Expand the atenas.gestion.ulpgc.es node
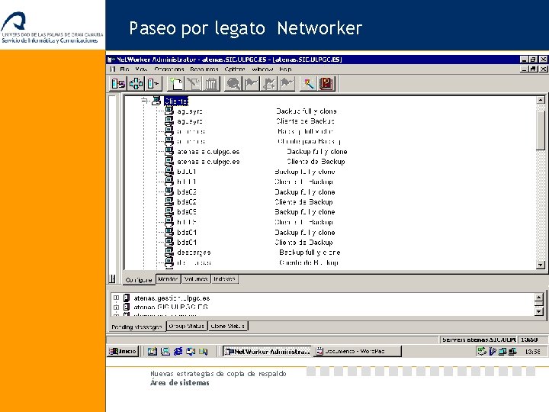 pos(116,298)
